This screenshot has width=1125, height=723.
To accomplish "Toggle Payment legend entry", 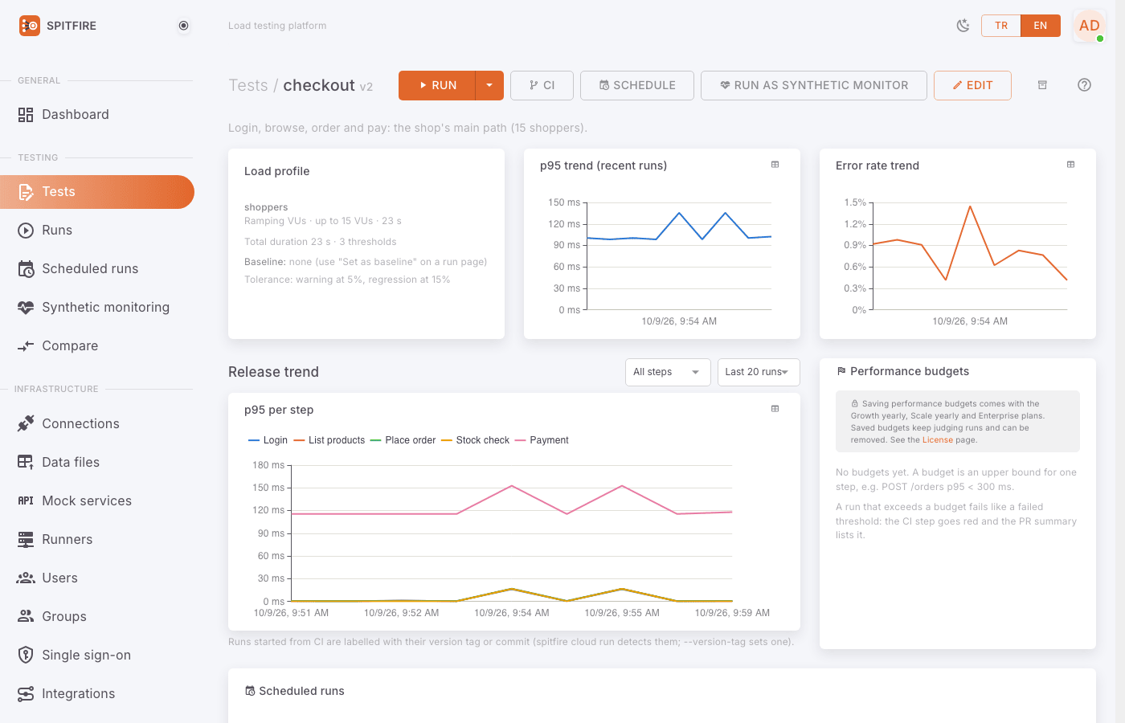I will point(542,440).
